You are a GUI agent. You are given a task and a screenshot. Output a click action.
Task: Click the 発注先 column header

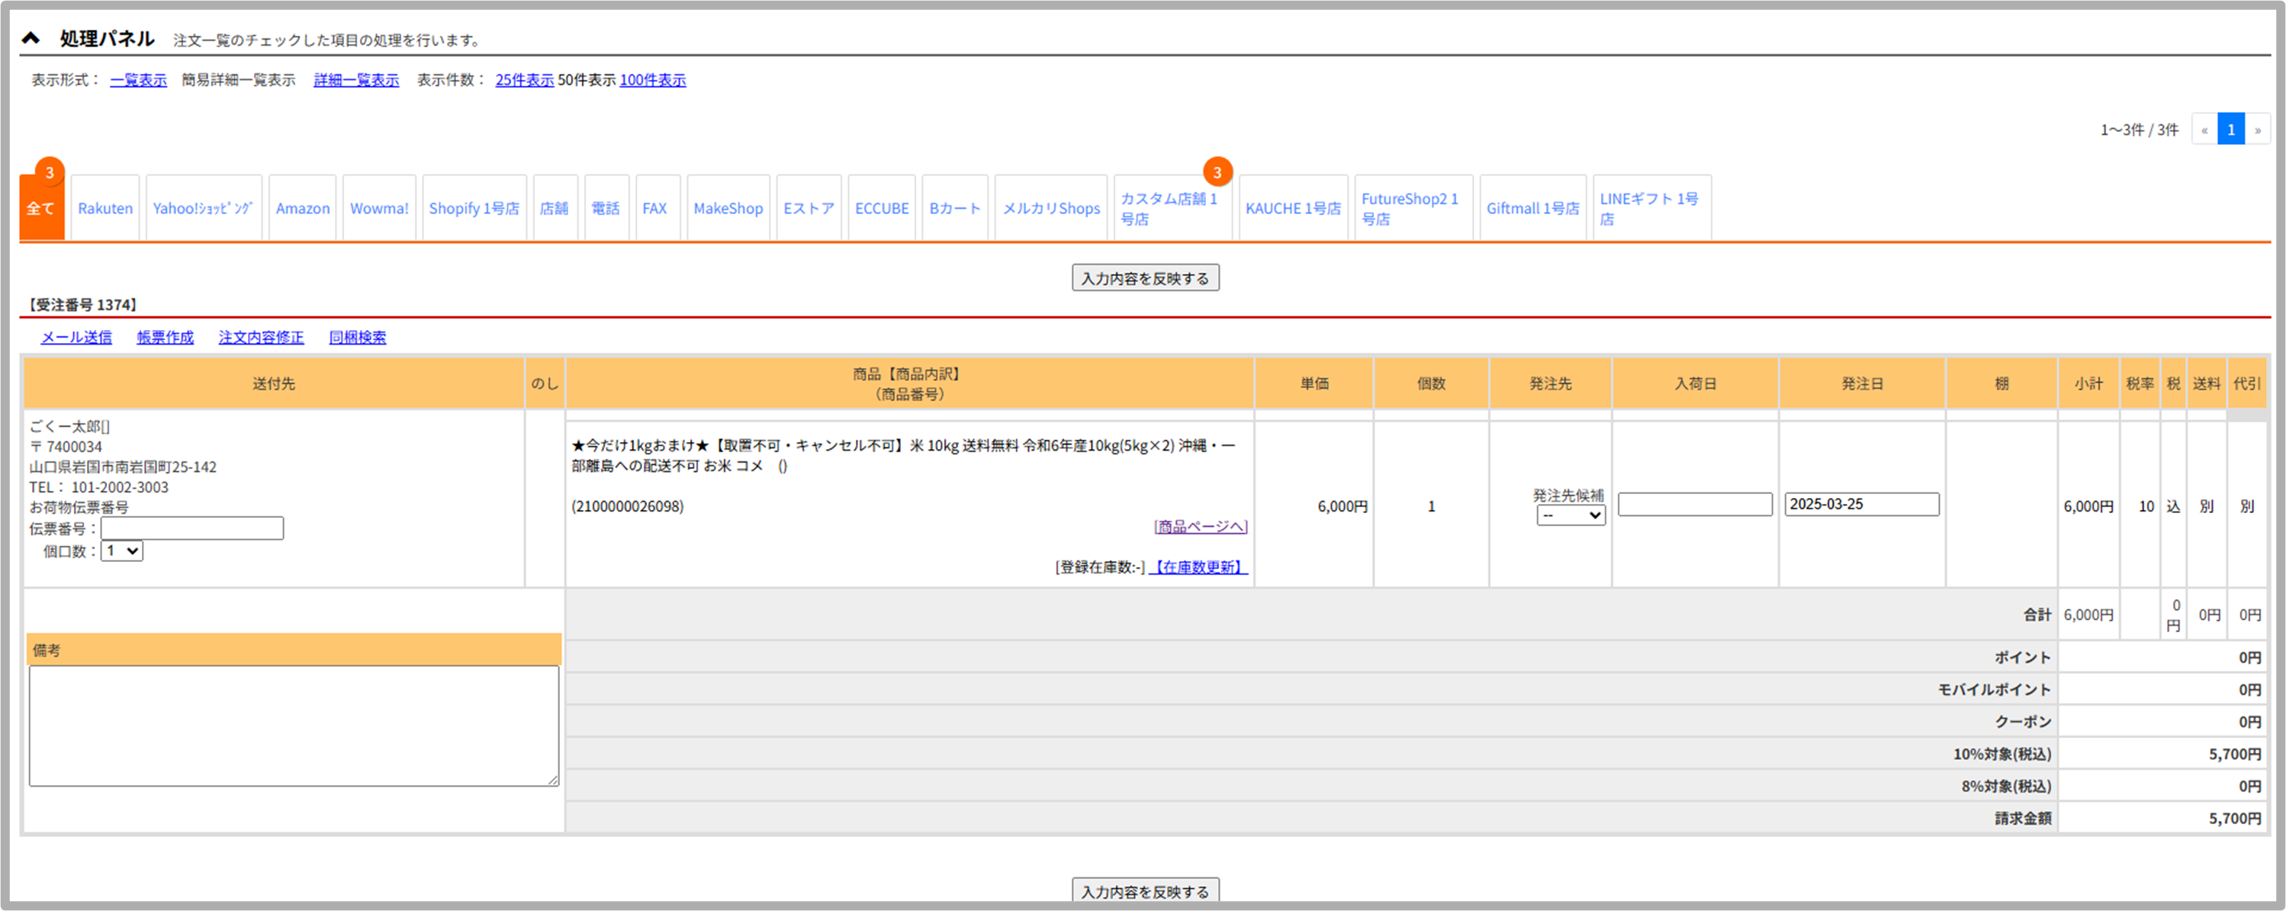tap(1551, 383)
